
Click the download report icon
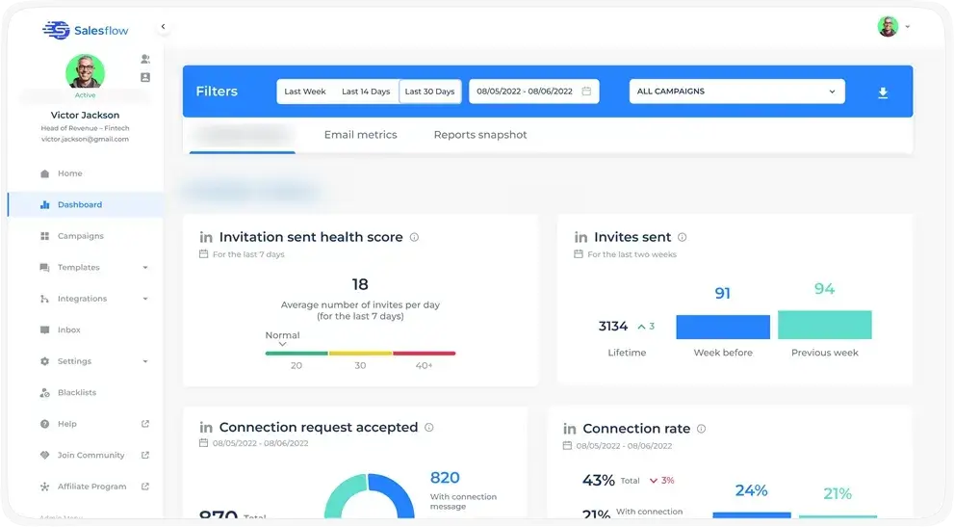[883, 92]
